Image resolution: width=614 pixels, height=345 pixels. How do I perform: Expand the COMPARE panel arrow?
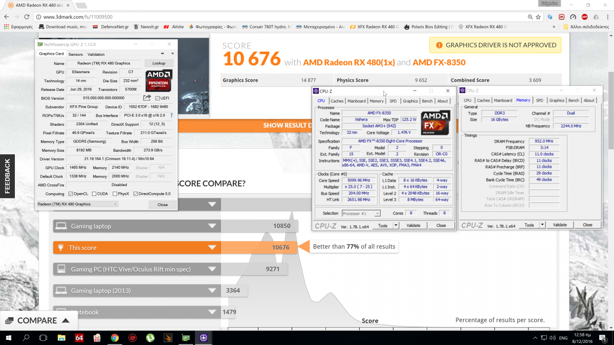click(x=65, y=320)
